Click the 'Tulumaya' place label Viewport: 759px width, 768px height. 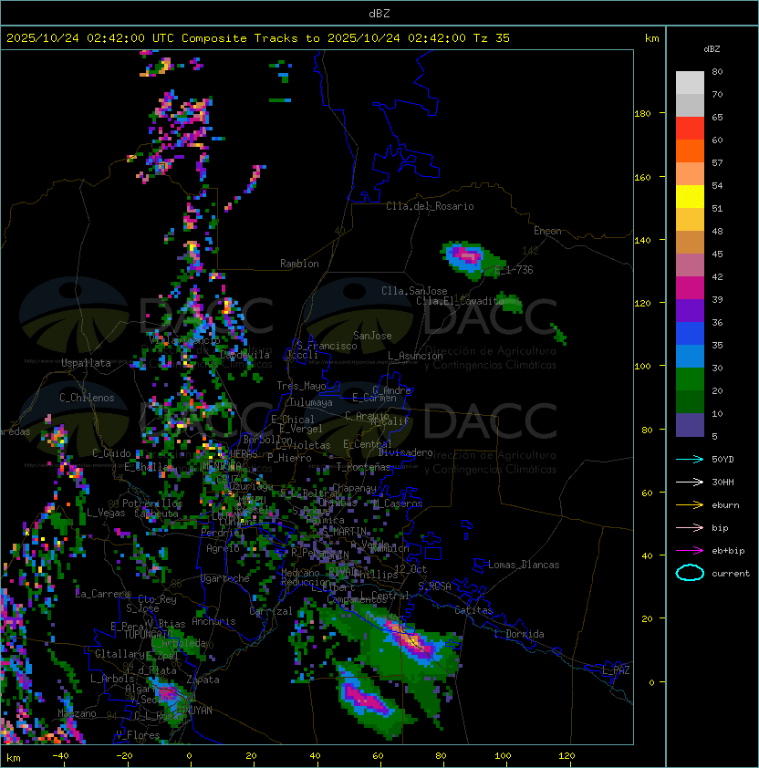coord(311,402)
